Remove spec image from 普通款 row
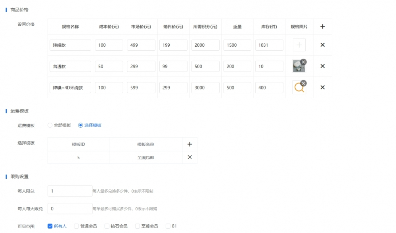Viewport: 396px width, 233px height. point(303,62)
